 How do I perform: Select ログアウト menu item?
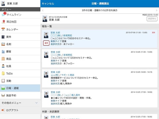[20, 110]
